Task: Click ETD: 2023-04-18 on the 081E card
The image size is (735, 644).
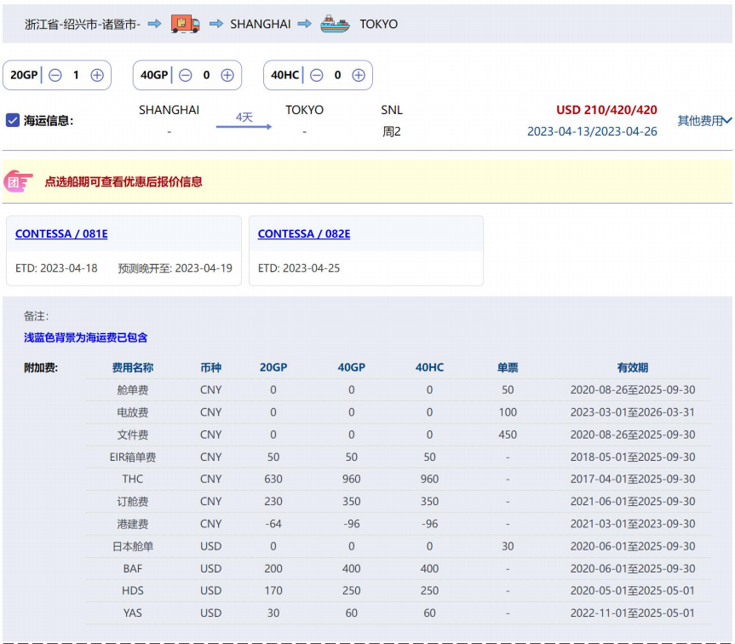Action: 56,268
